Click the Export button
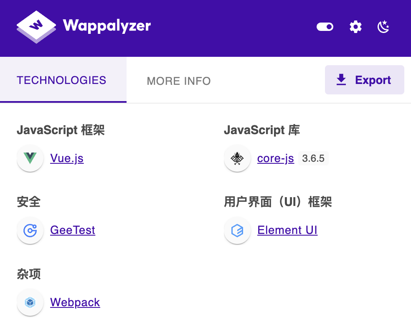 (364, 80)
